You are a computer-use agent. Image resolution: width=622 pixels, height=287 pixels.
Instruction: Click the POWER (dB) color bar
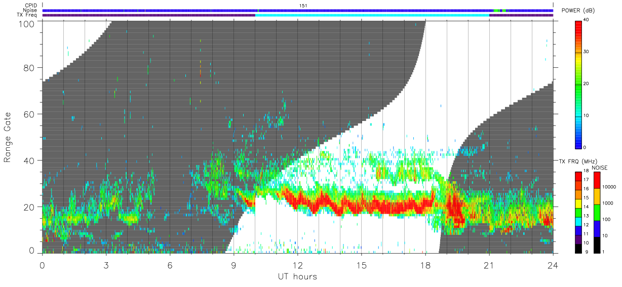578,84
